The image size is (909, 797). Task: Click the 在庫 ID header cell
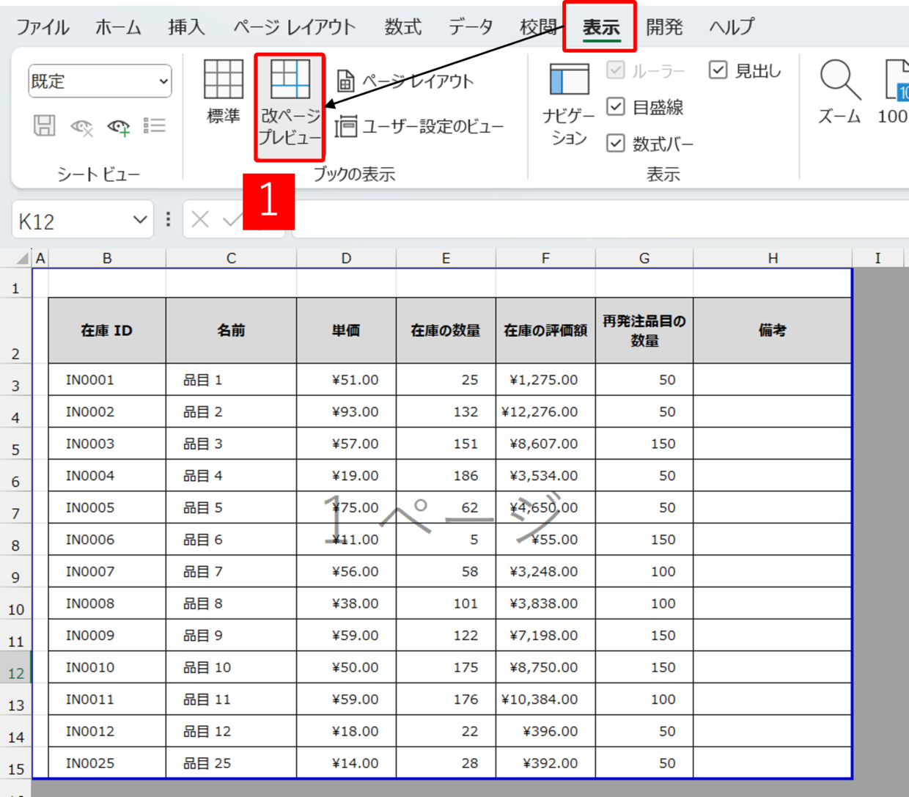(107, 331)
